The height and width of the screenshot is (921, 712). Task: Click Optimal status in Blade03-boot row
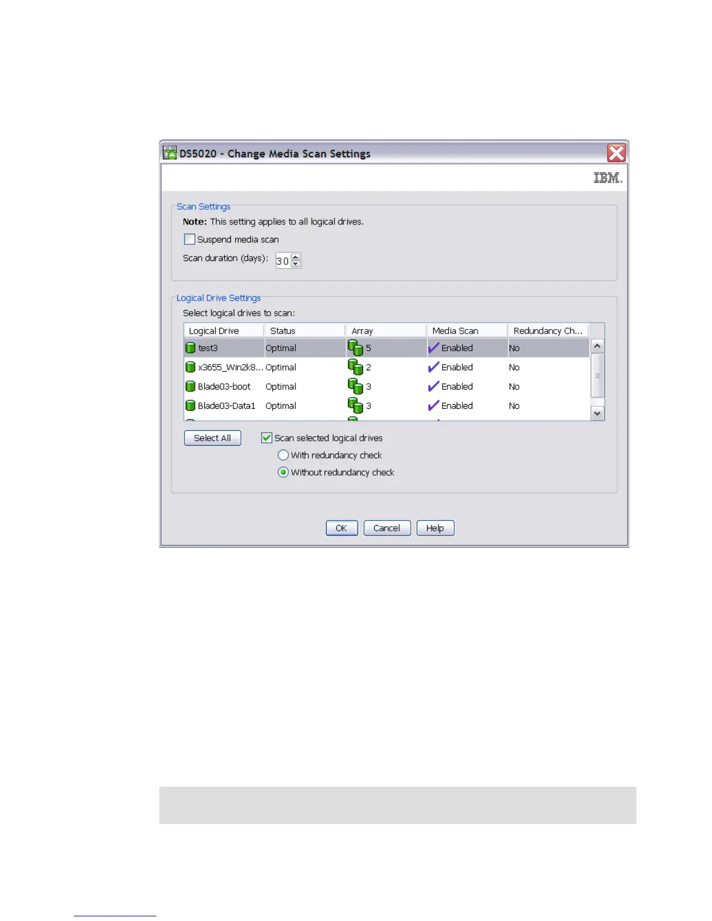(x=281, y=386)
